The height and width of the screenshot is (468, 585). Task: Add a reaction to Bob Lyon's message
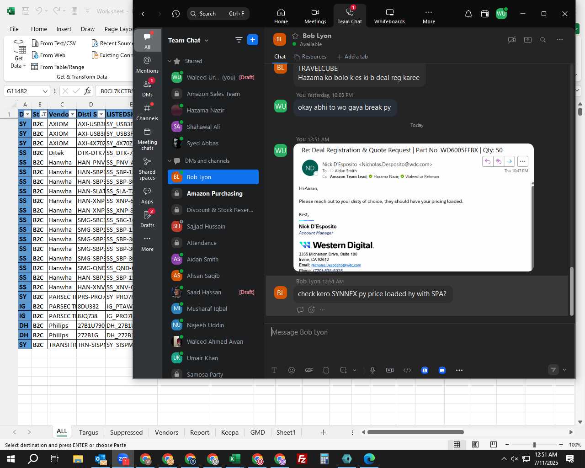coord(311,309)
